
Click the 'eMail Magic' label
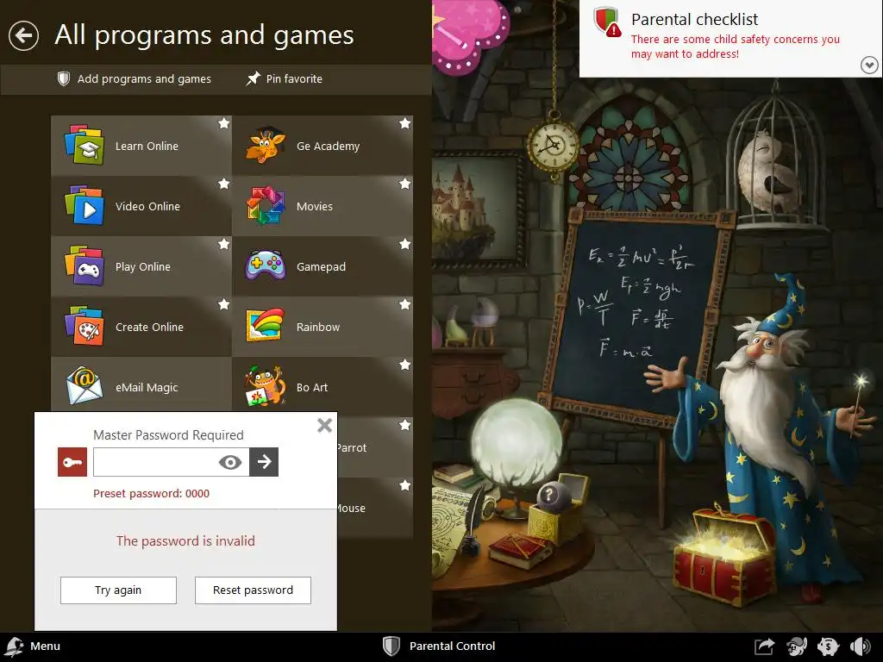147,387
